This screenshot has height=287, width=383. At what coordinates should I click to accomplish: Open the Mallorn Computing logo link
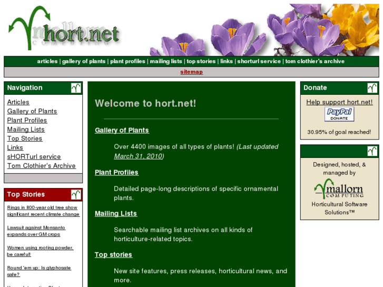[x=339, y=189]
